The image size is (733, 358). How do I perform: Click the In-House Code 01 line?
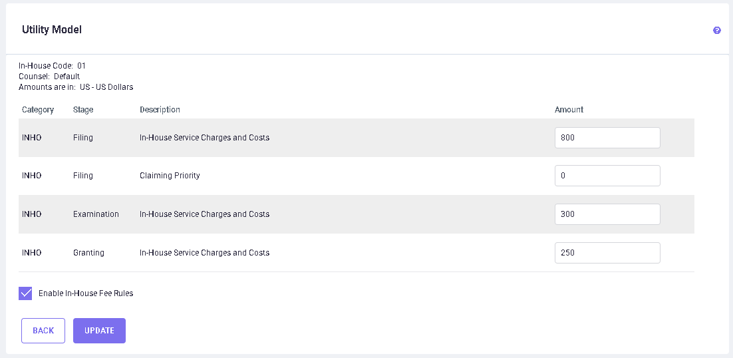coord(53,66)
